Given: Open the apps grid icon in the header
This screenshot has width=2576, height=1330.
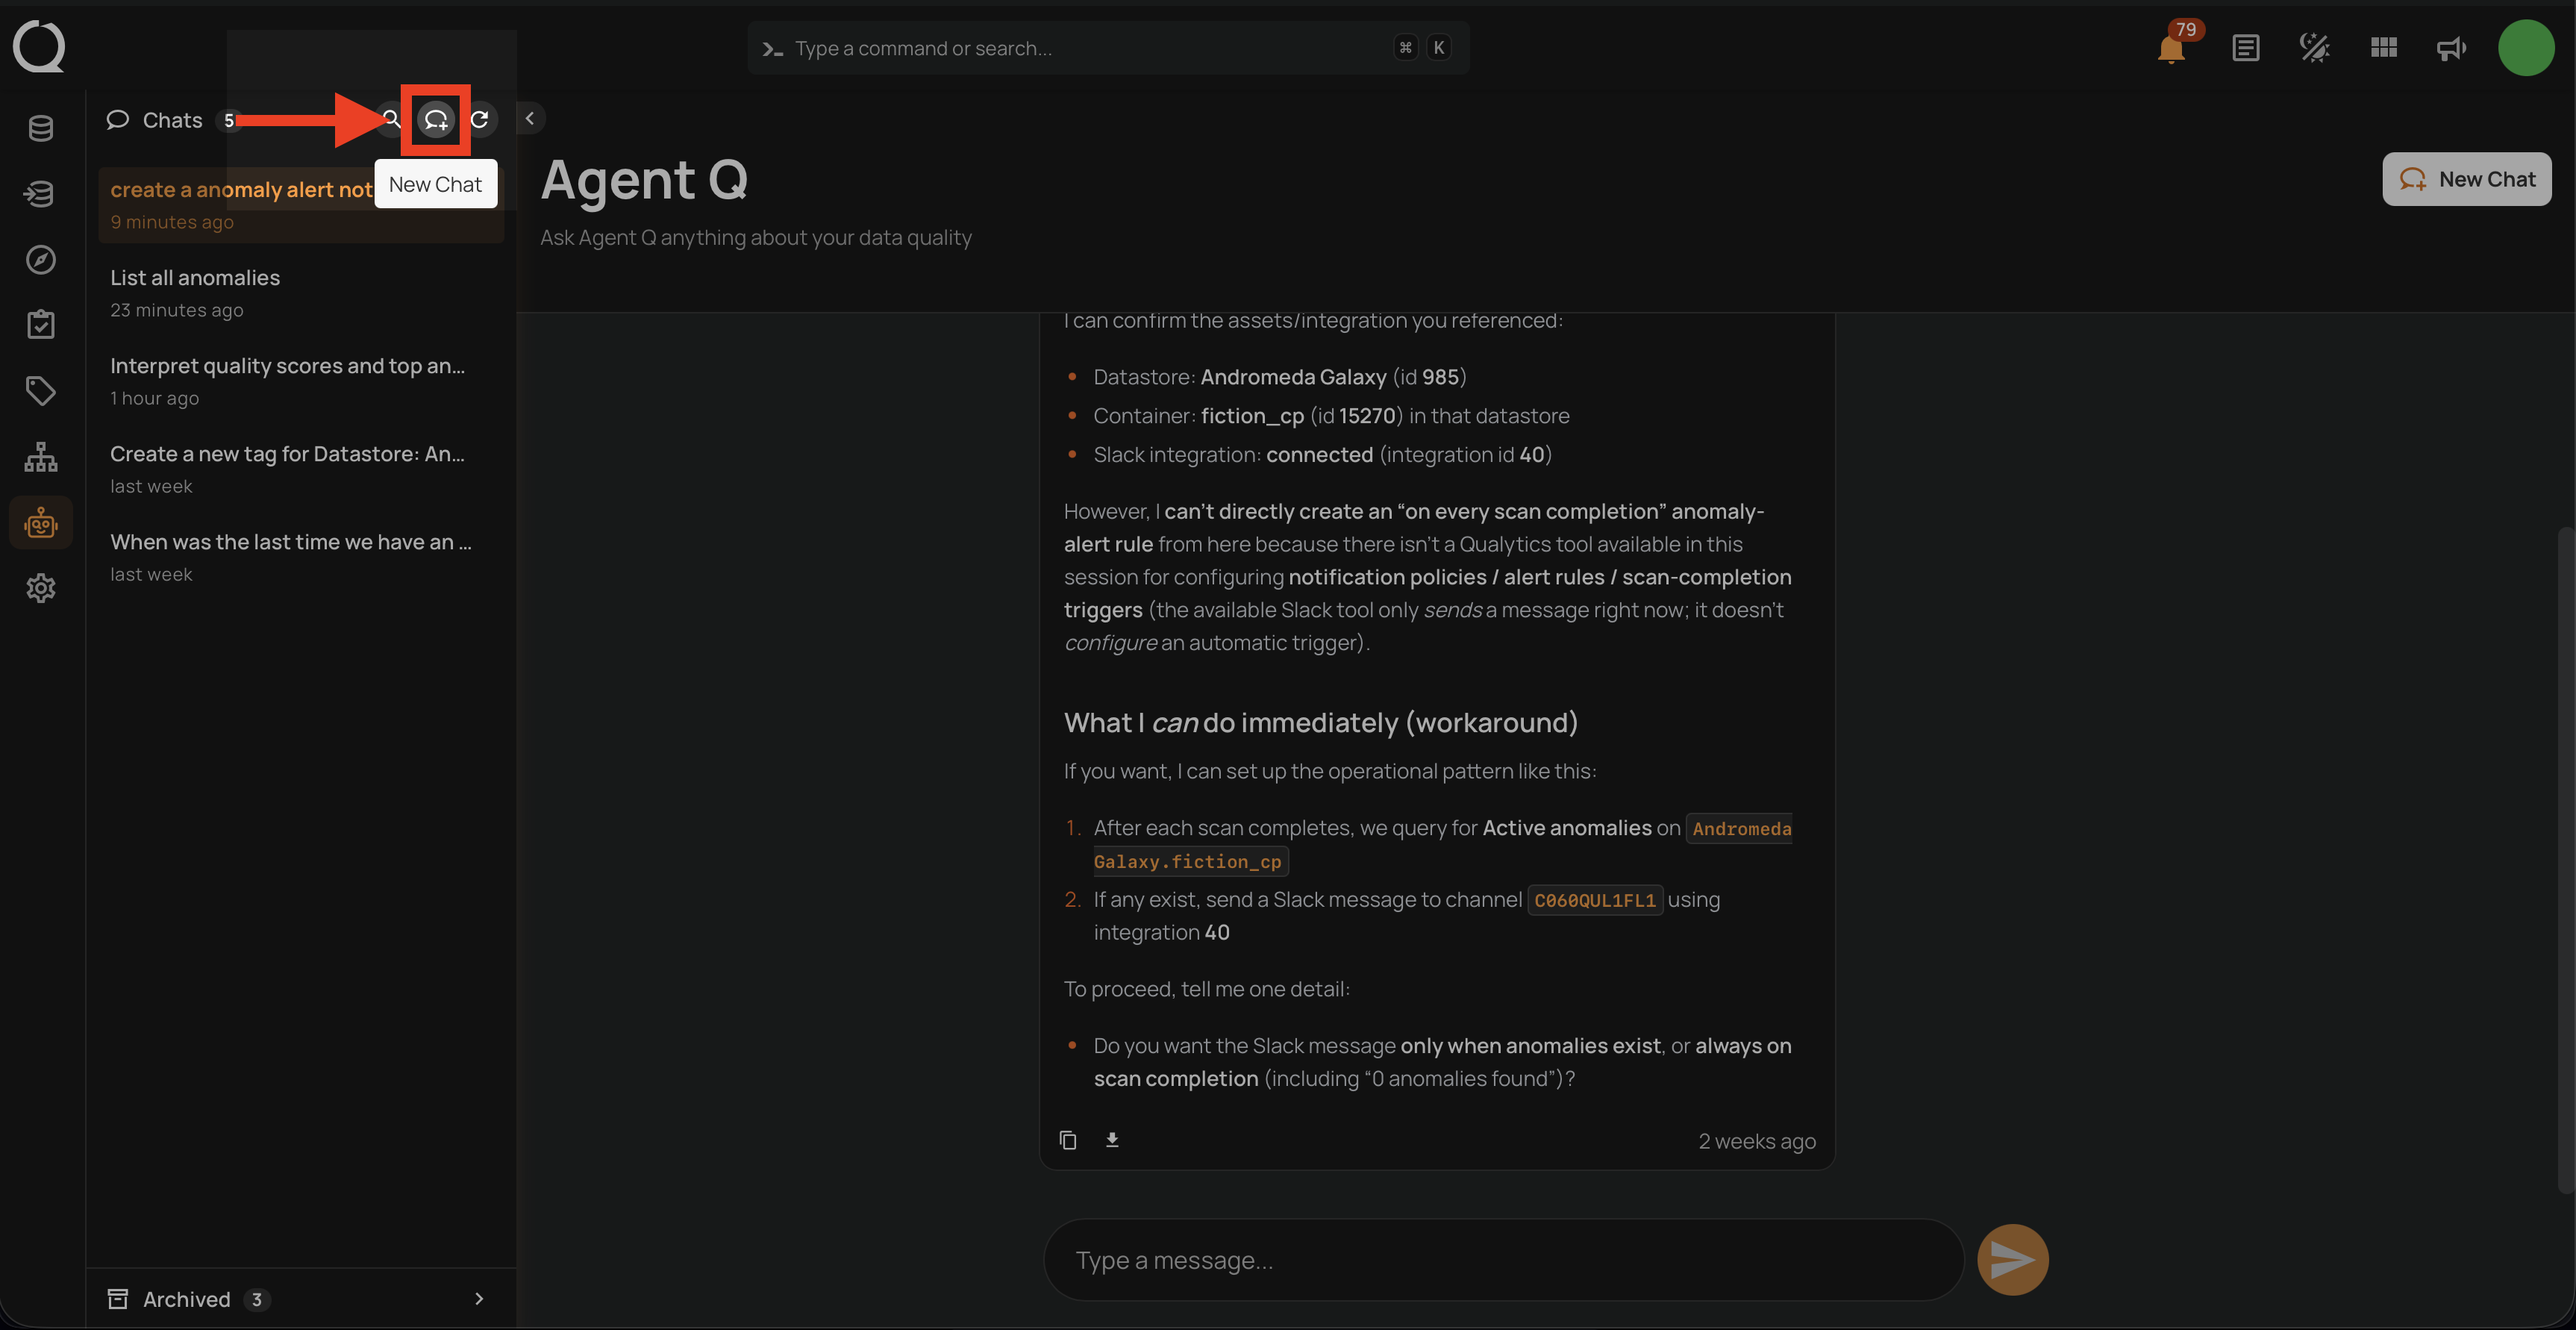Looking at the screenshot, I should pos(2383,47).
